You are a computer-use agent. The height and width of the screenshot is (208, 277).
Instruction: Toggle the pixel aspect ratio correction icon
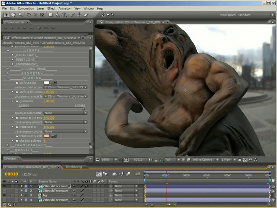point(240,160)
